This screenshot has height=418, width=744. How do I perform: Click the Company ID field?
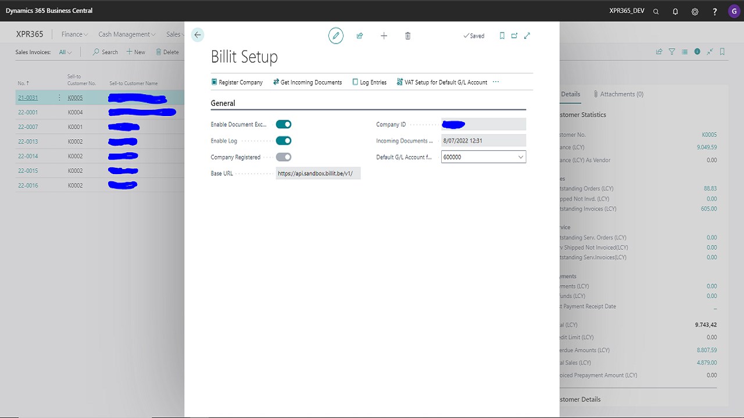(x=484, y=124)
